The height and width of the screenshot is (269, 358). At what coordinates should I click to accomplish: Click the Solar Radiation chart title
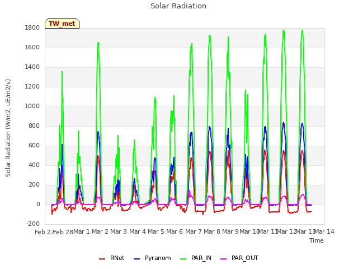coord(178,6)
